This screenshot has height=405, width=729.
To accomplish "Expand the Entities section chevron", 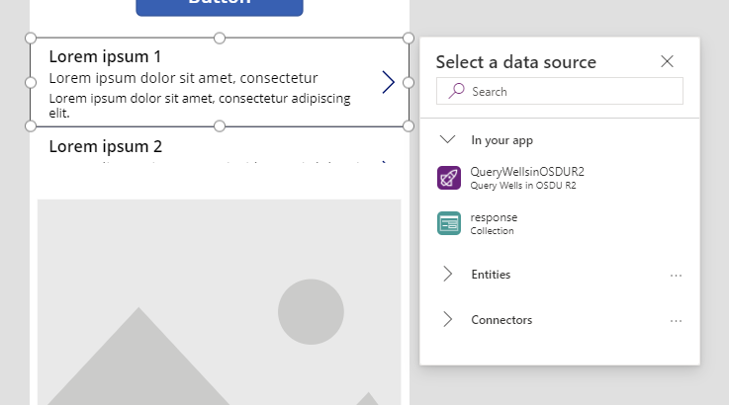I will point(447,274).
